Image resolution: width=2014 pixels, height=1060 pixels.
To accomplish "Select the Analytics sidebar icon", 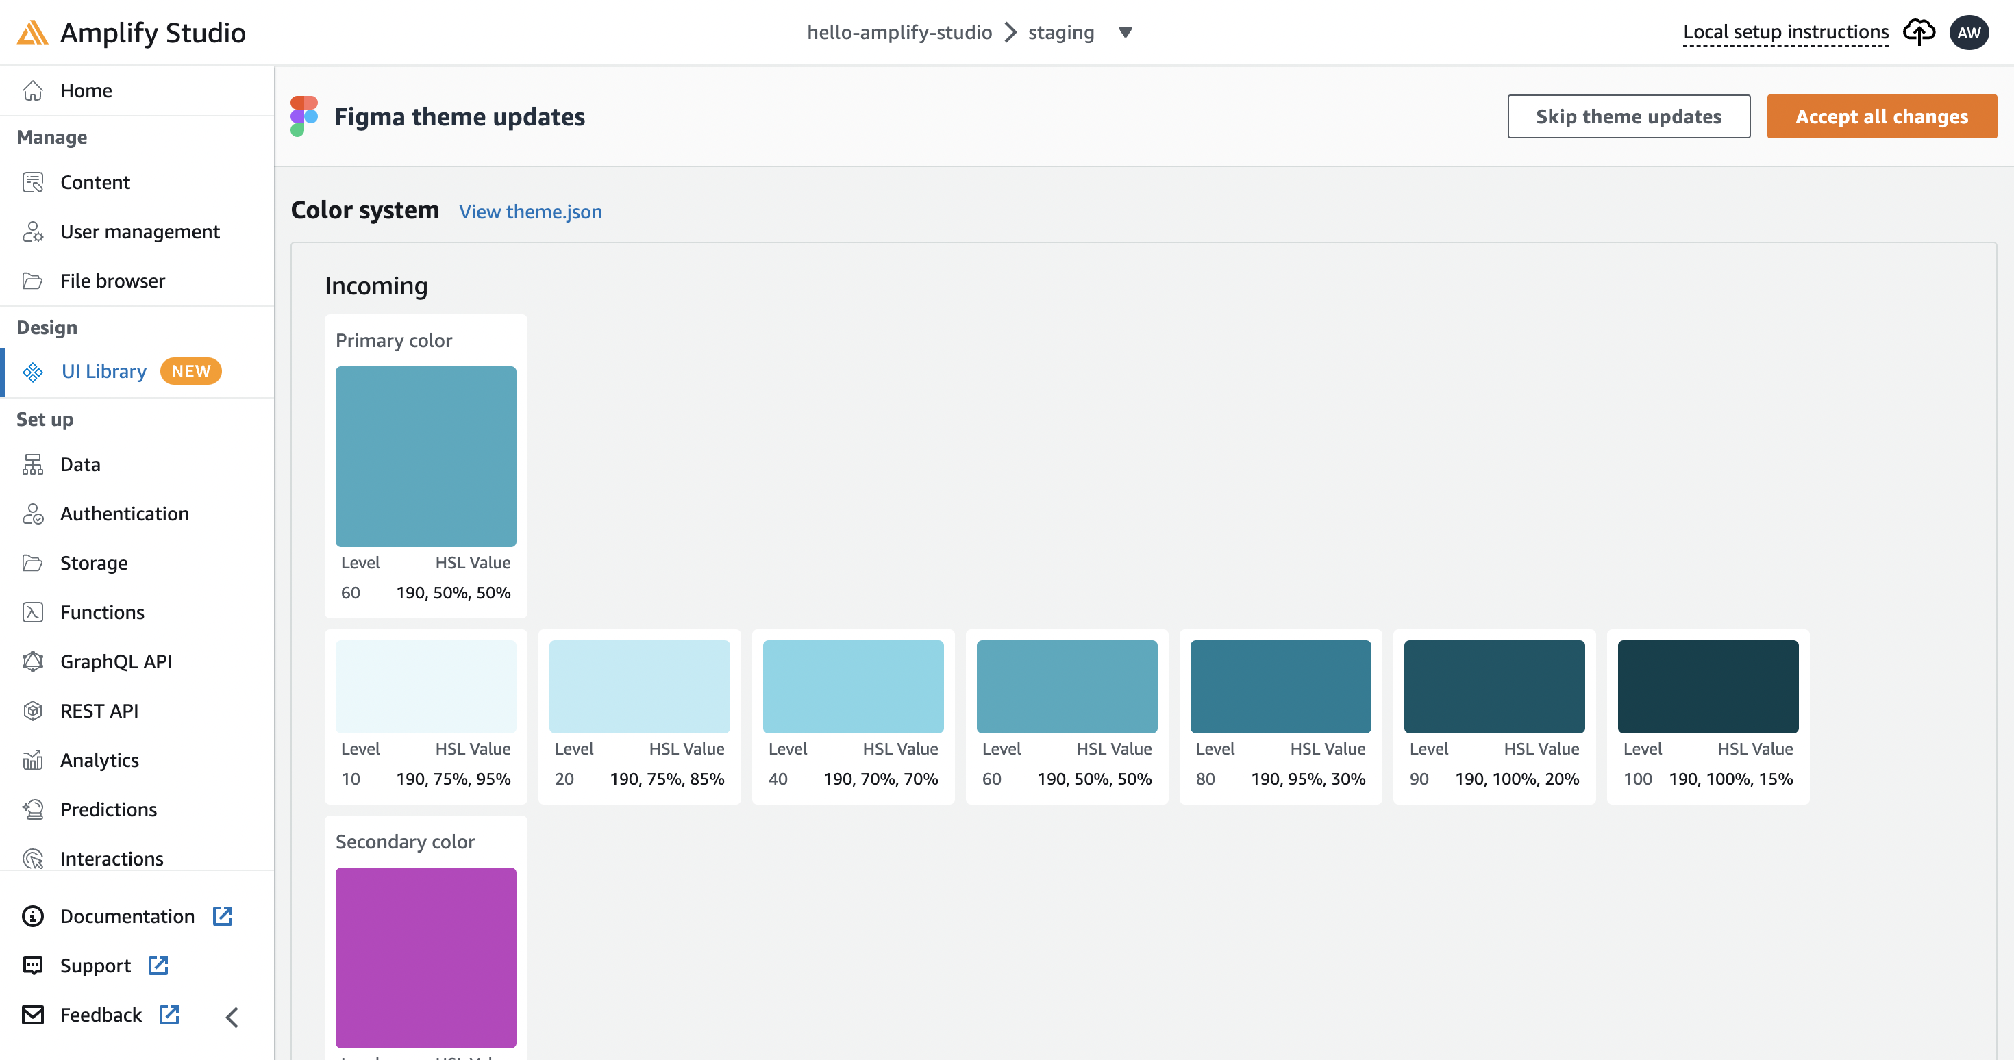I will point(33,759).
